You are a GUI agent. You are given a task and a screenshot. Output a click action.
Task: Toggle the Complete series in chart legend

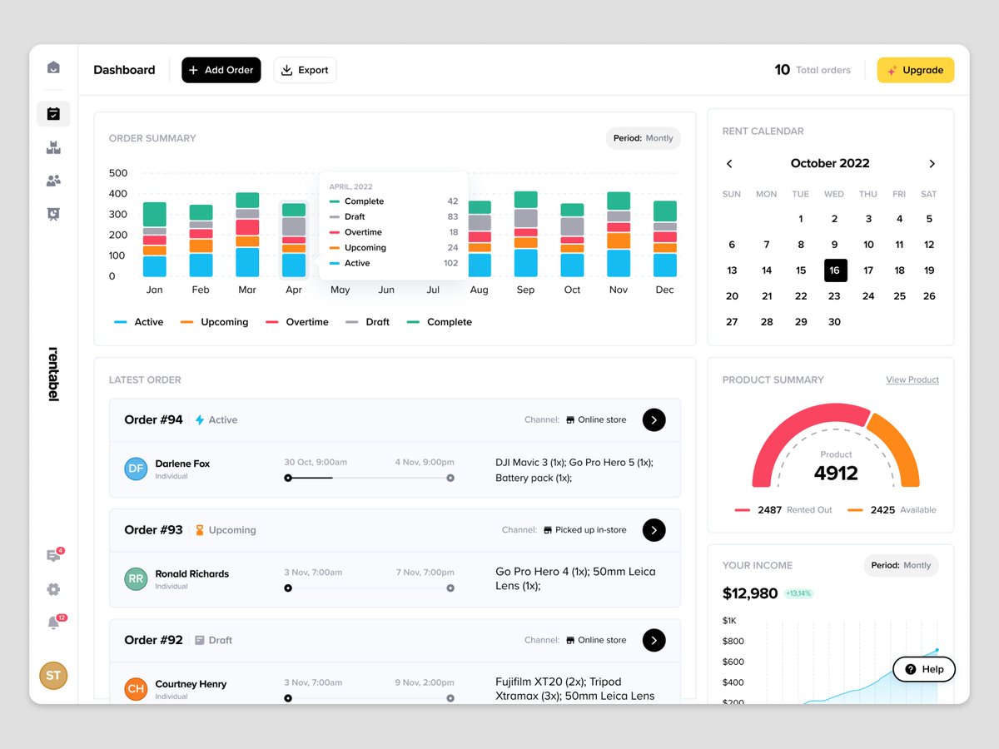[440, 322]
